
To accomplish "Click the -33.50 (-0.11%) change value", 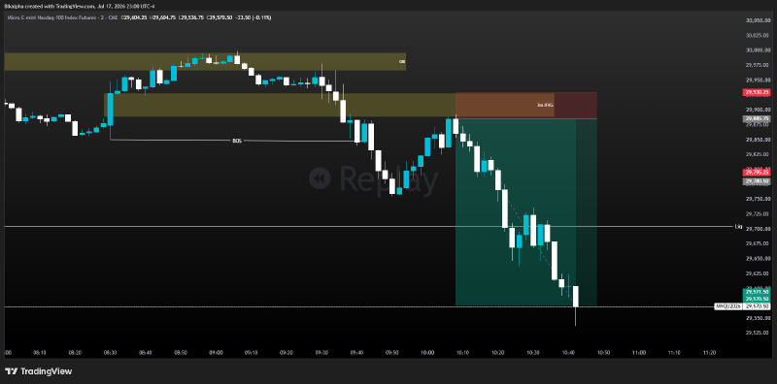I will (x=253, y=17).
